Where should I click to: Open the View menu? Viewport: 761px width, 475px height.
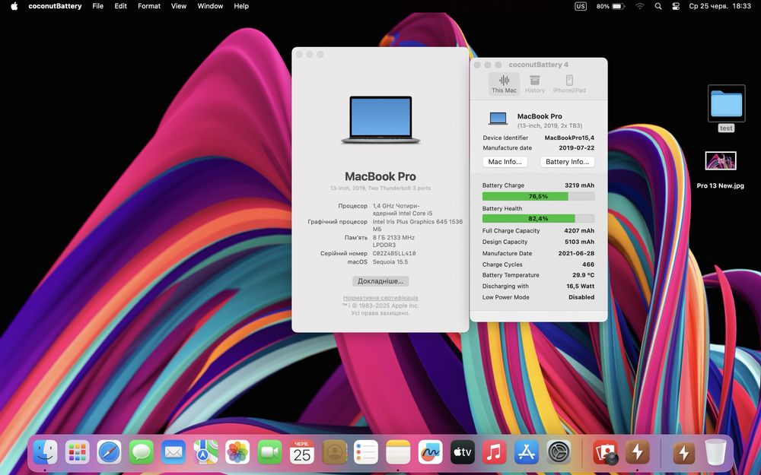(179, 6)
